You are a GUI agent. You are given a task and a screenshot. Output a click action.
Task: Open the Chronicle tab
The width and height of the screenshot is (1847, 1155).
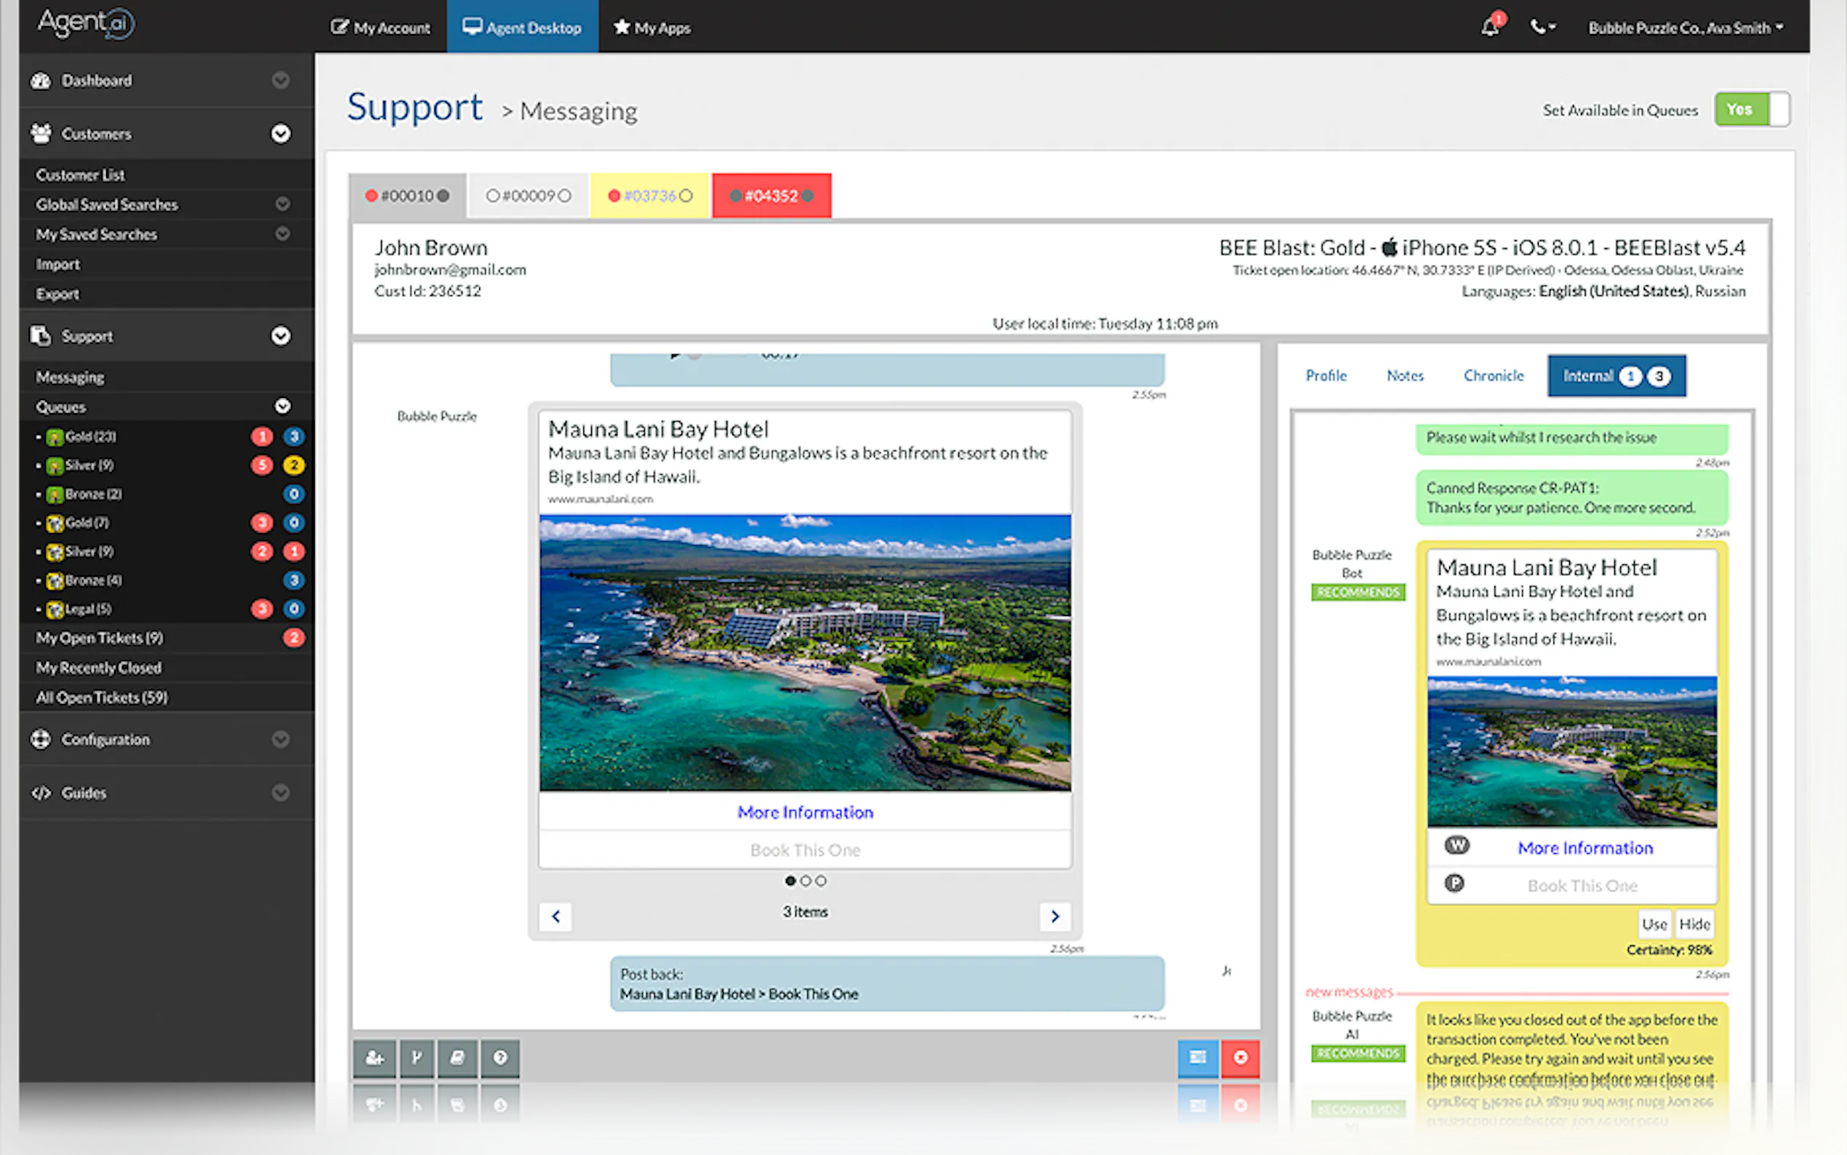tap(1493, 375)
